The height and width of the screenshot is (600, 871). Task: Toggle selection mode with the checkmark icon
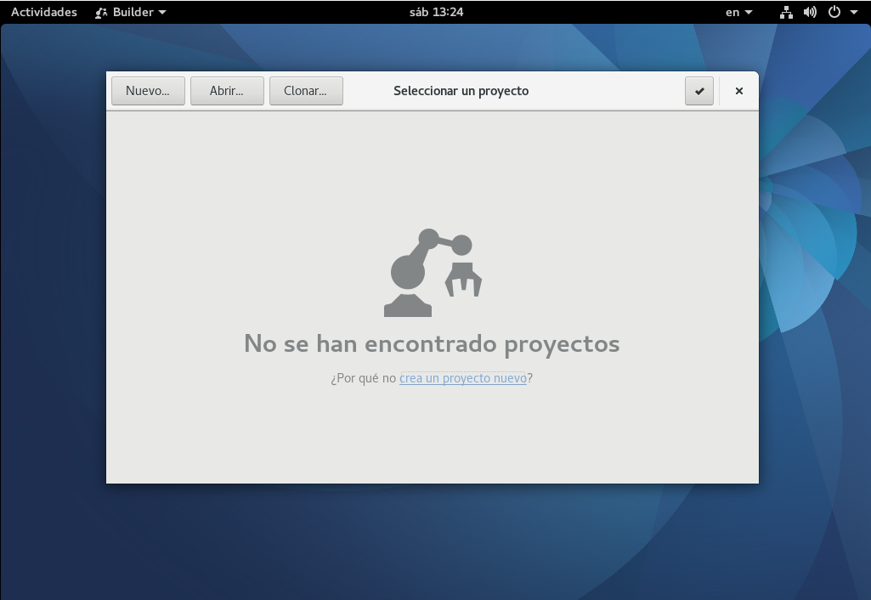(x=698, y=91)
